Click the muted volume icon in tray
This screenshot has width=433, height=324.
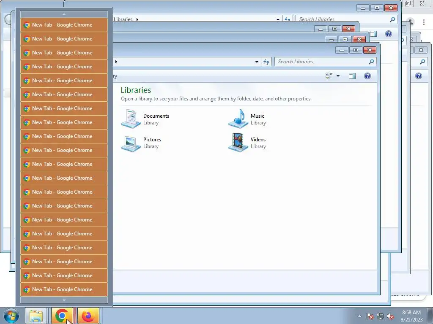point(390,316)
